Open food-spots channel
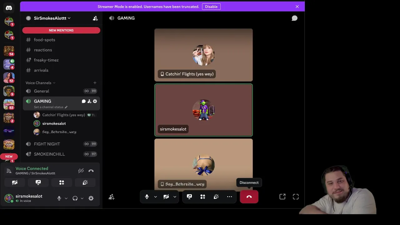The image size is (400, 225). (61, 40)
